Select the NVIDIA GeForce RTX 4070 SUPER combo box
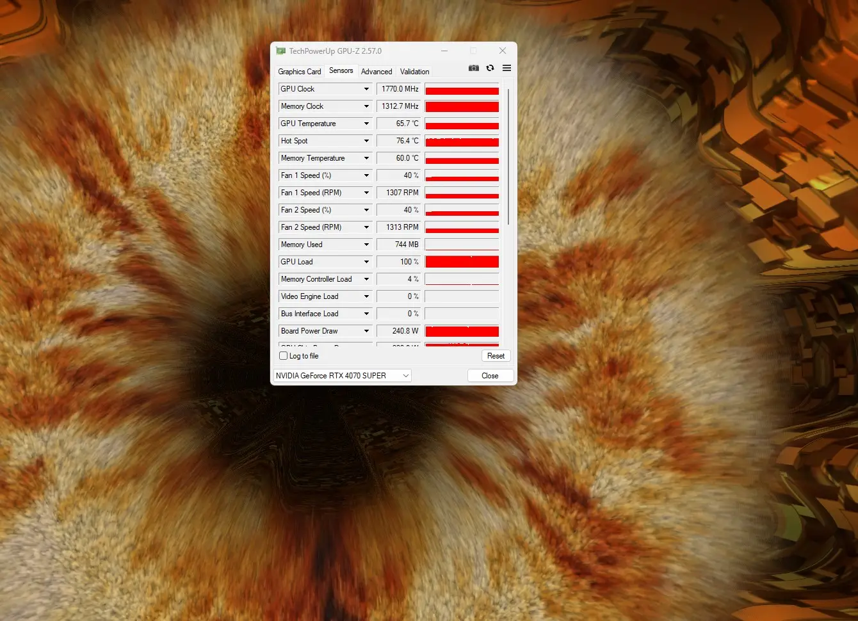The height and width of the screenshot is (621, 858). pos(343,376)
